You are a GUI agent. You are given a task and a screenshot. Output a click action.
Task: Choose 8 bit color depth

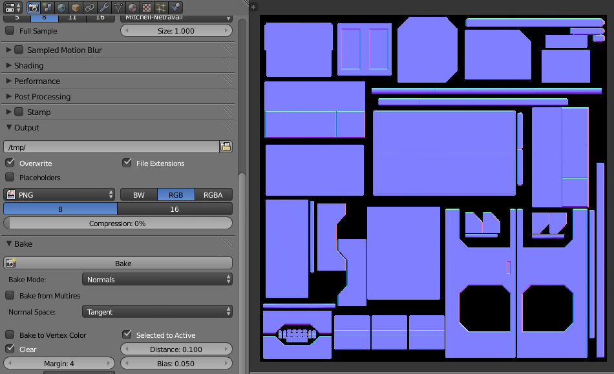pos(60,209)
